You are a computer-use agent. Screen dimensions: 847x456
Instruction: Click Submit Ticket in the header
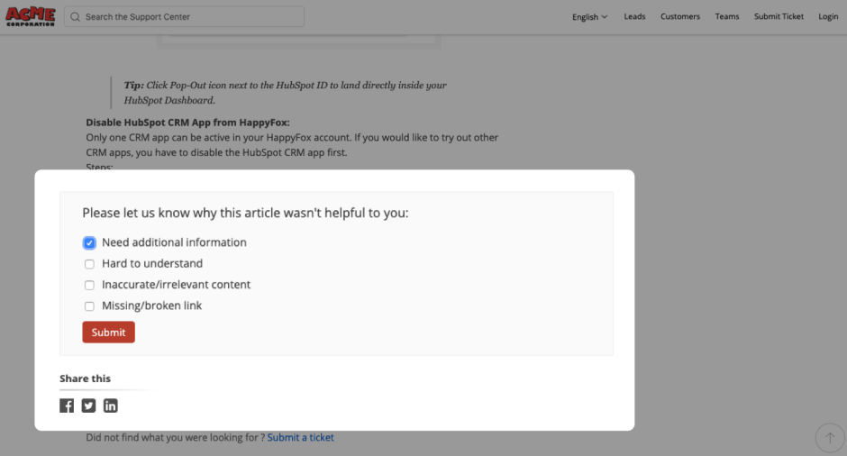point(779,17)
